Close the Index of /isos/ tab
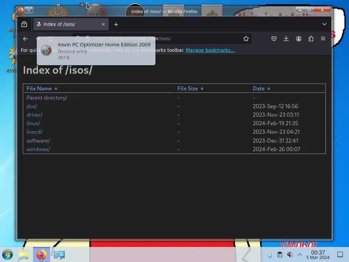Viewport: 349px width, 262px height. (x=103, y=24)
